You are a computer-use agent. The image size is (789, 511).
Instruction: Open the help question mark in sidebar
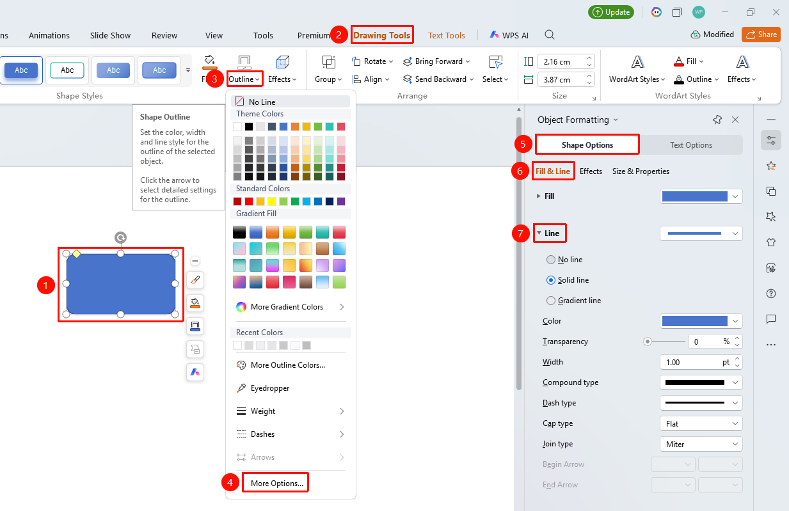click(x=771, y=294)
